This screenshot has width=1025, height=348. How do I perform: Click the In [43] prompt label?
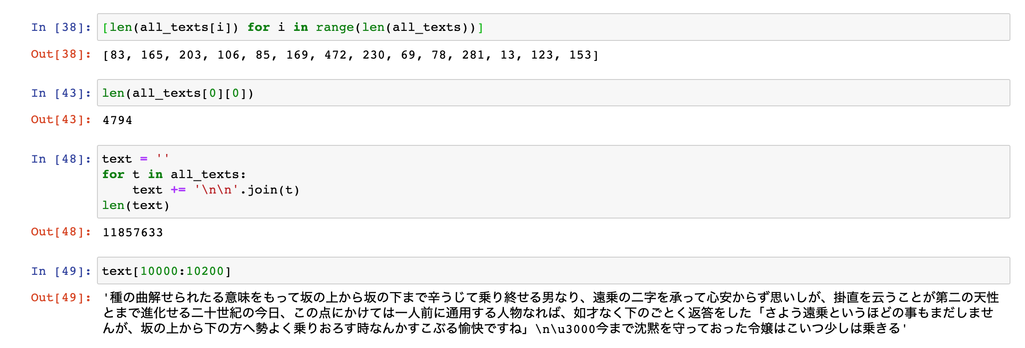coord(61,93)
